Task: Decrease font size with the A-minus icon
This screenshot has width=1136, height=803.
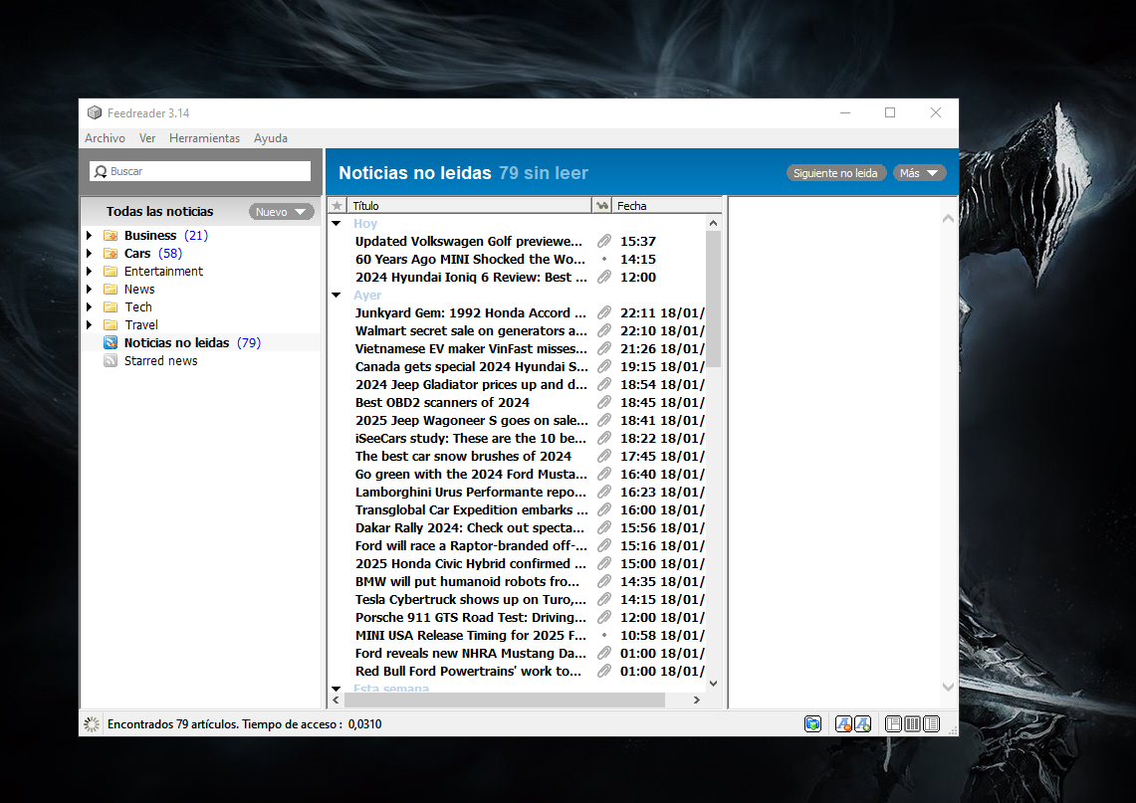Action: click(843, 724)
